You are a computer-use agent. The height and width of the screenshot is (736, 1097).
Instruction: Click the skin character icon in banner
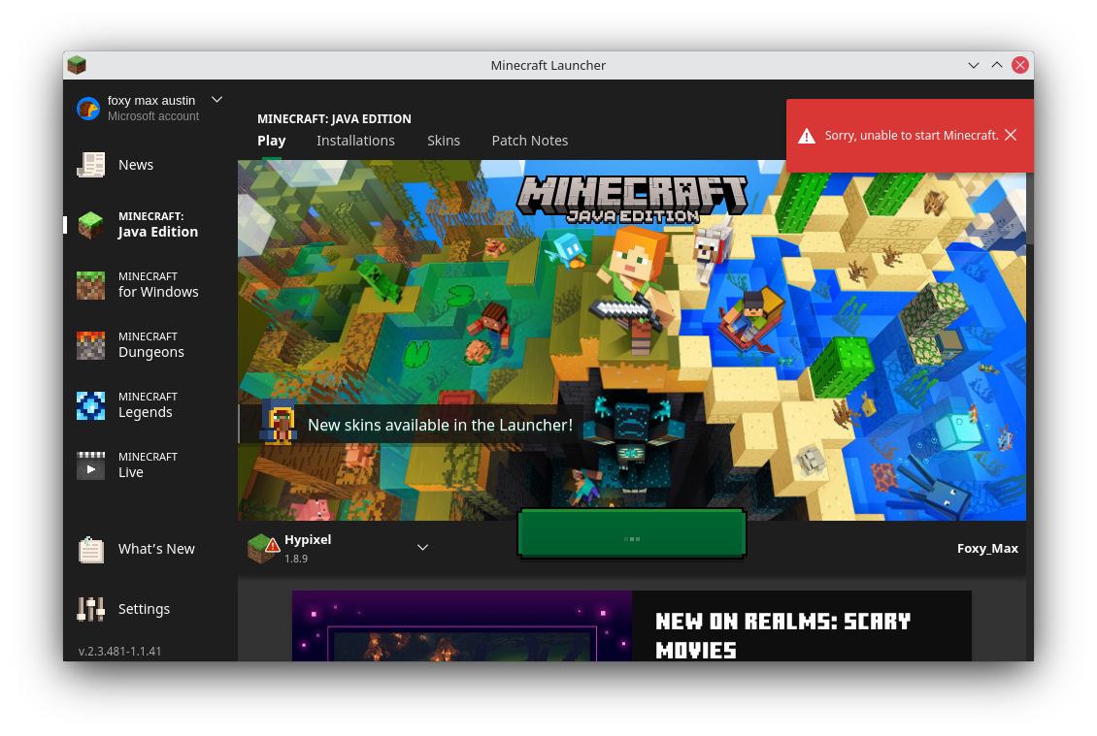[280, 423]
